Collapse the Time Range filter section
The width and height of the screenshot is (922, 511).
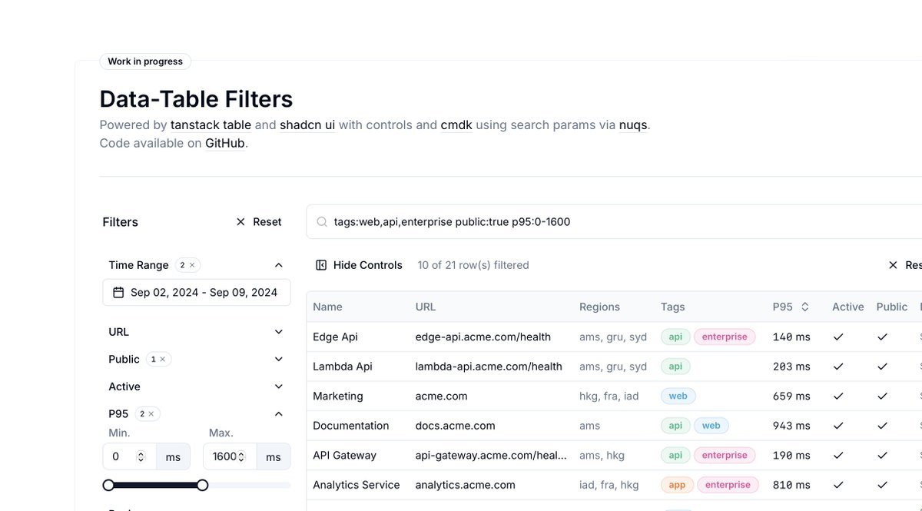pos(278,265)
